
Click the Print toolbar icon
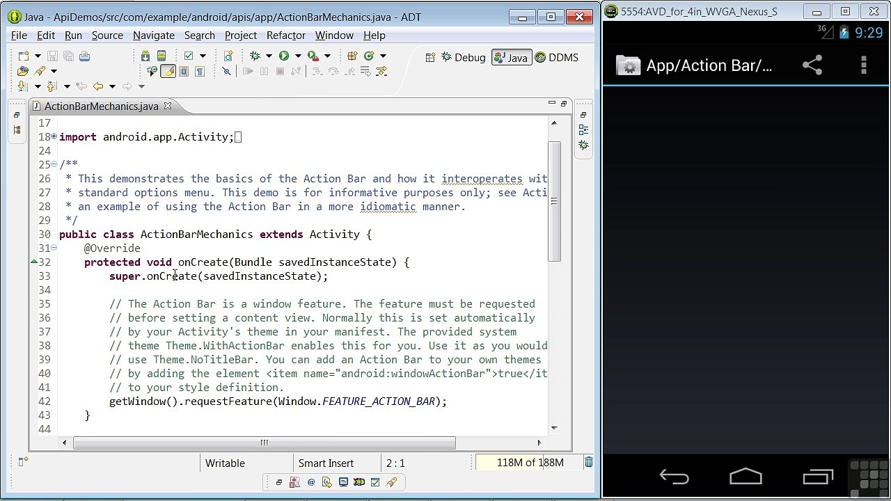pyautogui.click(x=84, y=56)
